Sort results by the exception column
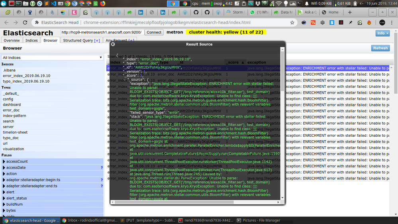 pyautogui.click(x=257, y=62)
